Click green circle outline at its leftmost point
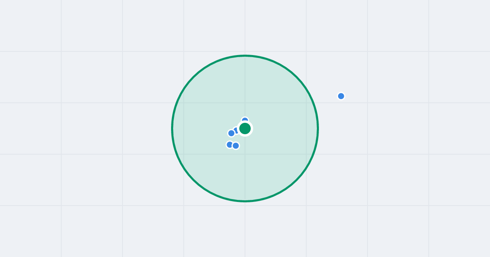Screen dimensions: 490x257 tap(172, 128)
